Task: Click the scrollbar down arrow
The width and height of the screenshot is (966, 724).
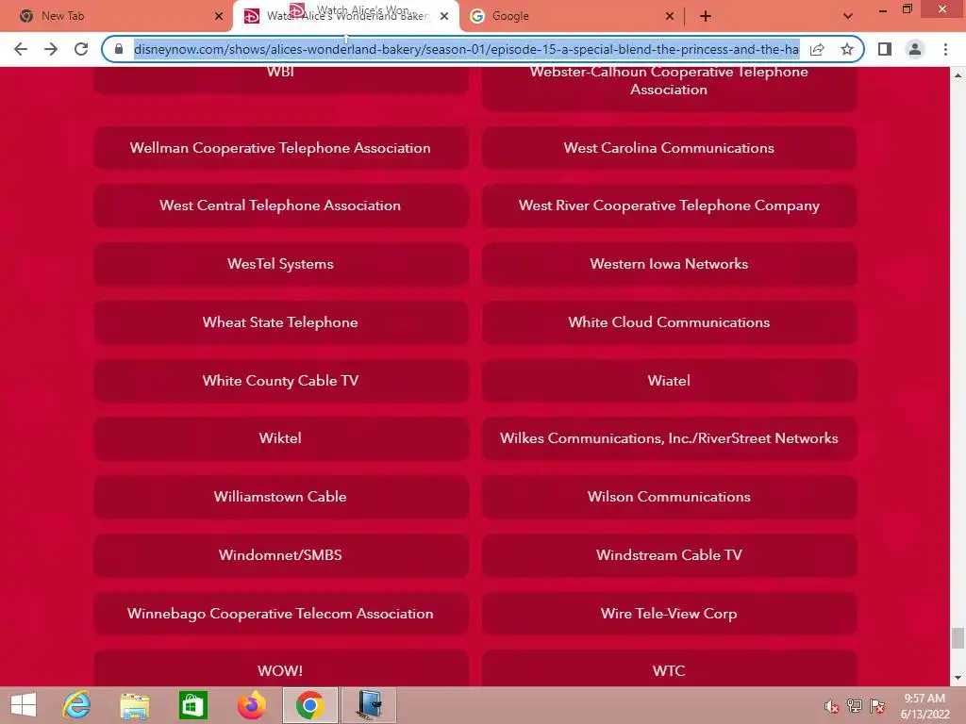Action: pos(958,679)
